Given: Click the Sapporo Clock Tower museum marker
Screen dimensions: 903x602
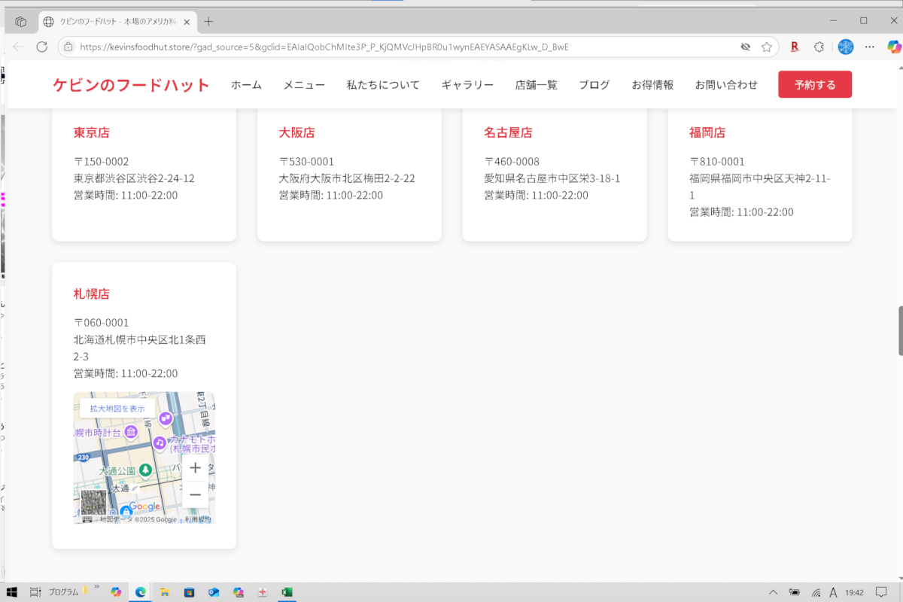Looking at the screenshot, I should 131,432.
